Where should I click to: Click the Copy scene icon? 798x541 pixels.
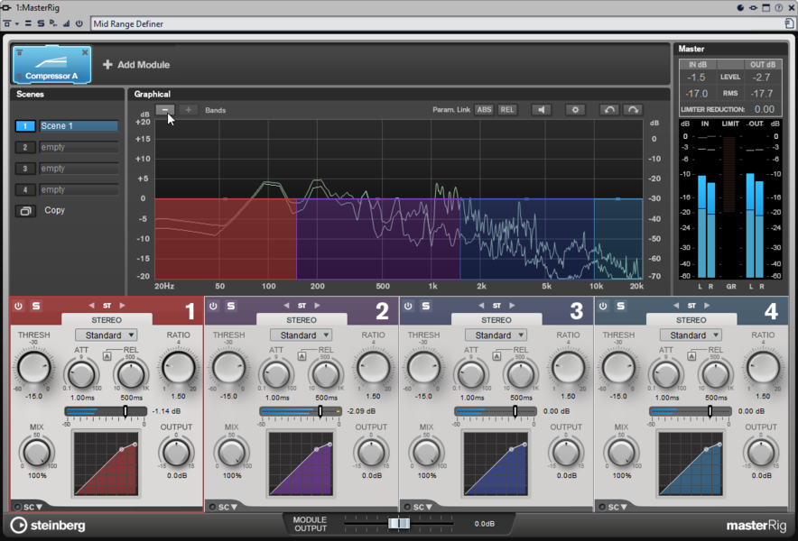[25, 210]
